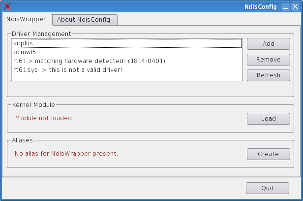Screen dimensions: 303x201
Task: Select the NdisWrapper tab
Action: (27, 19)
